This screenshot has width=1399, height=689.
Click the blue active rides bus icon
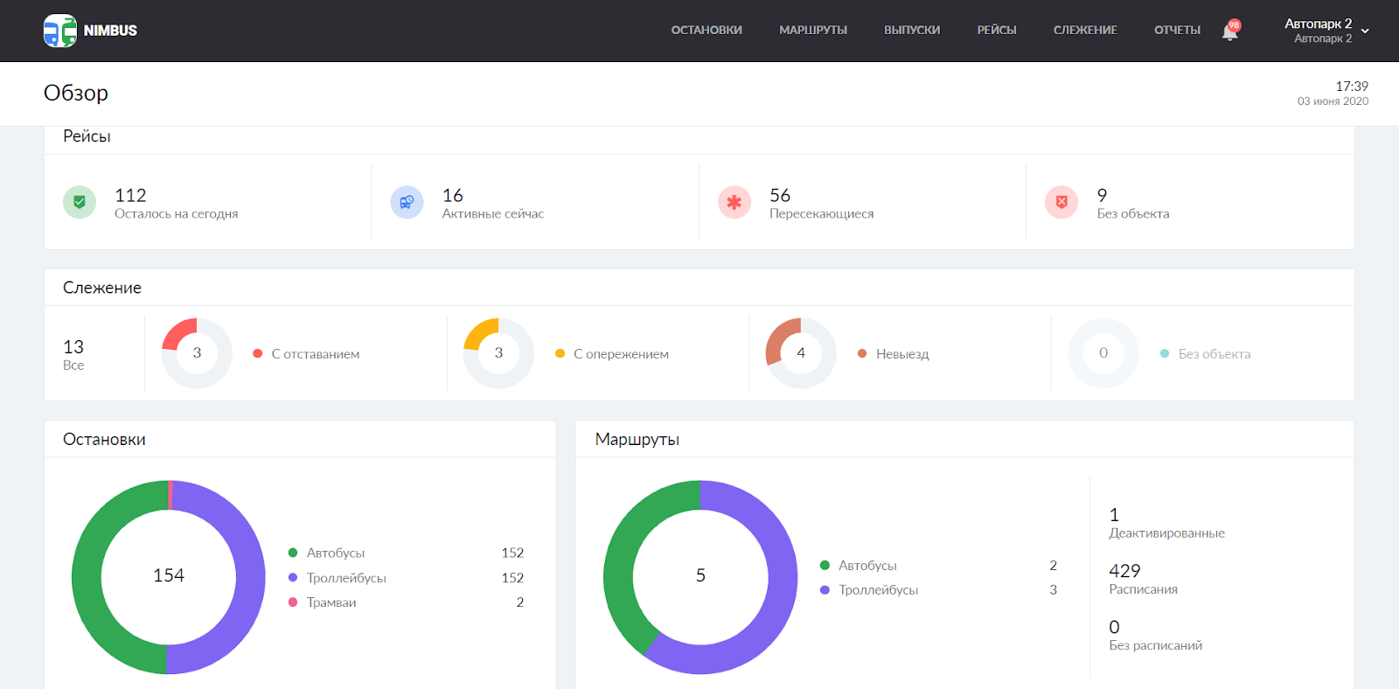tap(407, 203)
